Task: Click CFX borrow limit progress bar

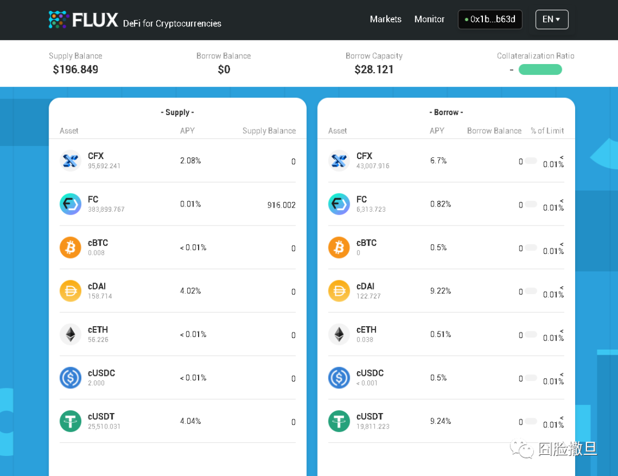Action: pos(531,161)
